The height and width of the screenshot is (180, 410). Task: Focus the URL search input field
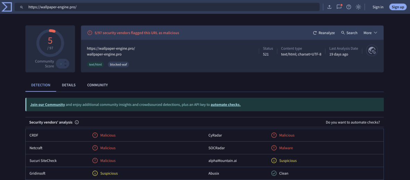click(167, 7)
